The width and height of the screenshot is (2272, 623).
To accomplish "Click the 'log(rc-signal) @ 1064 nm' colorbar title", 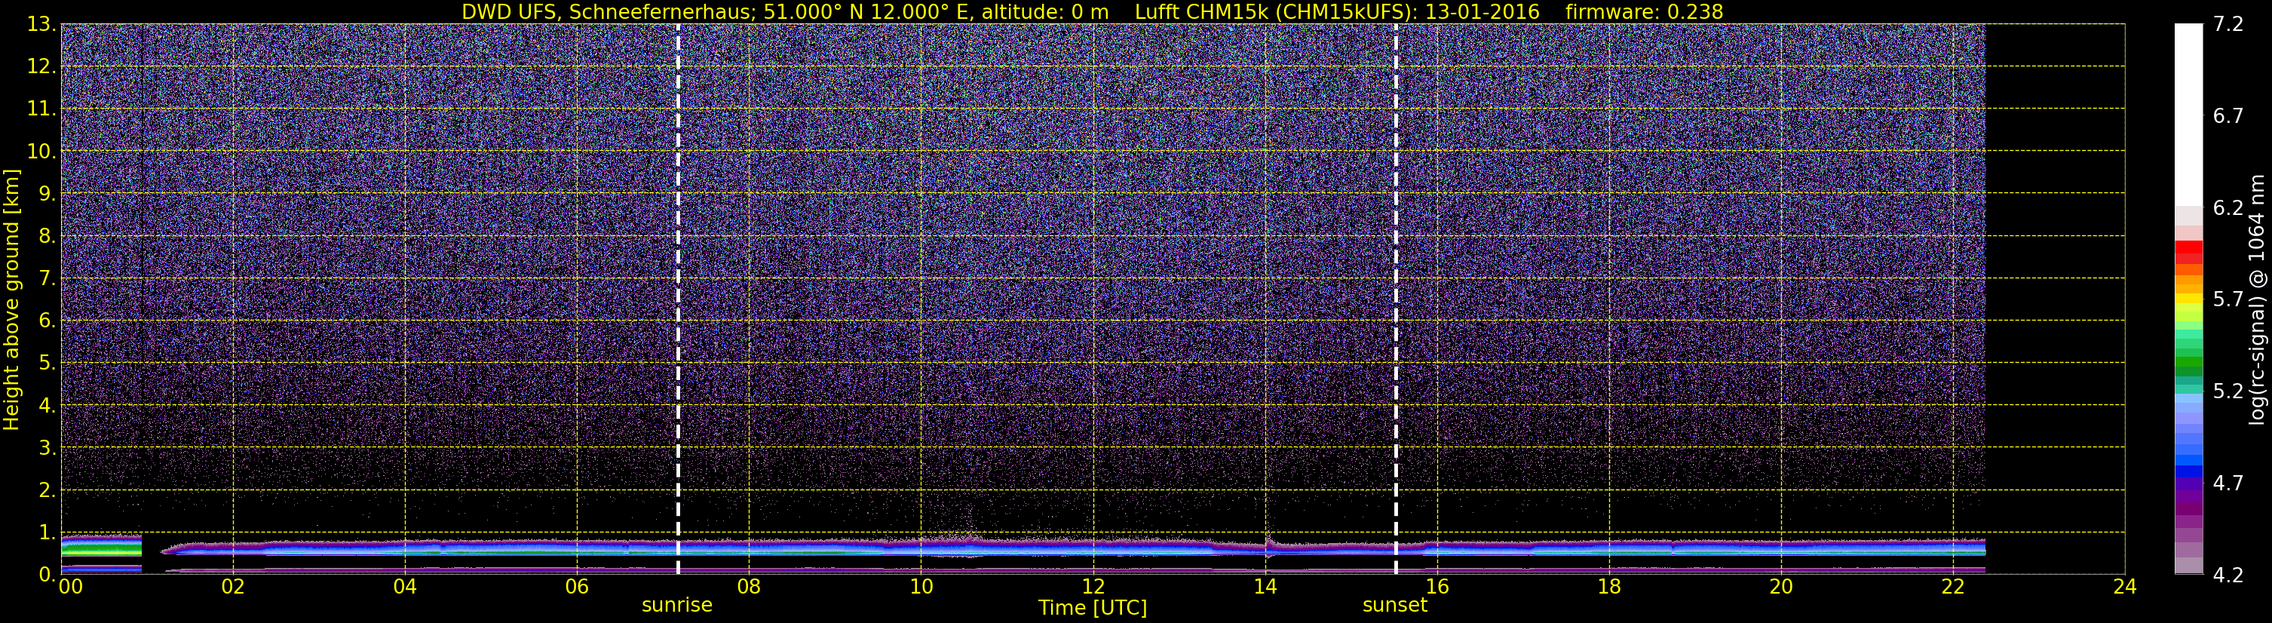I will tap(2257, 299).
